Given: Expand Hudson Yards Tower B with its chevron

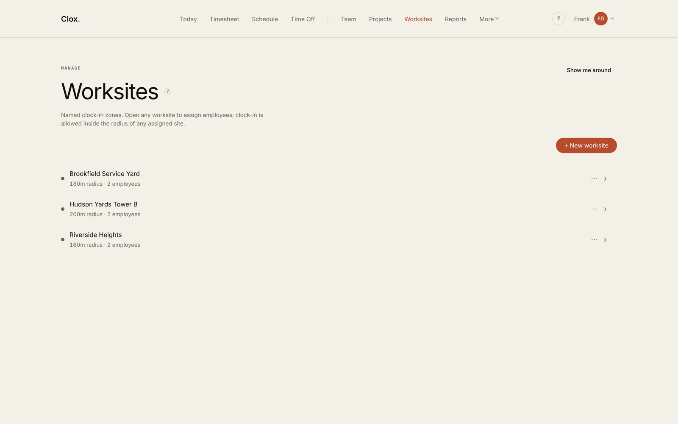Looking at the screenshot, I should [605, 209].
